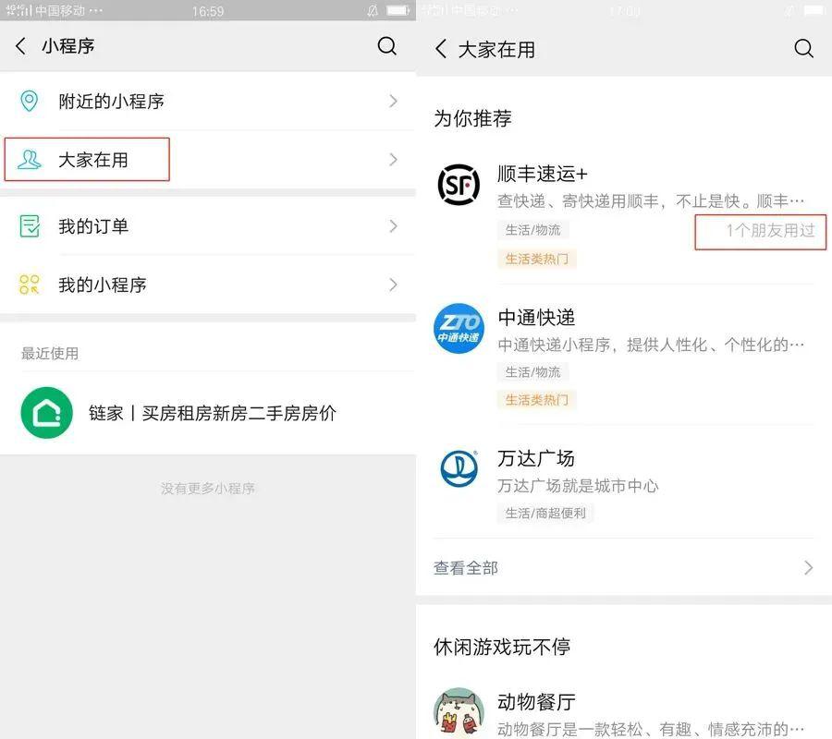Expand the 大家在用 row chevron

(x=393, y=160)
